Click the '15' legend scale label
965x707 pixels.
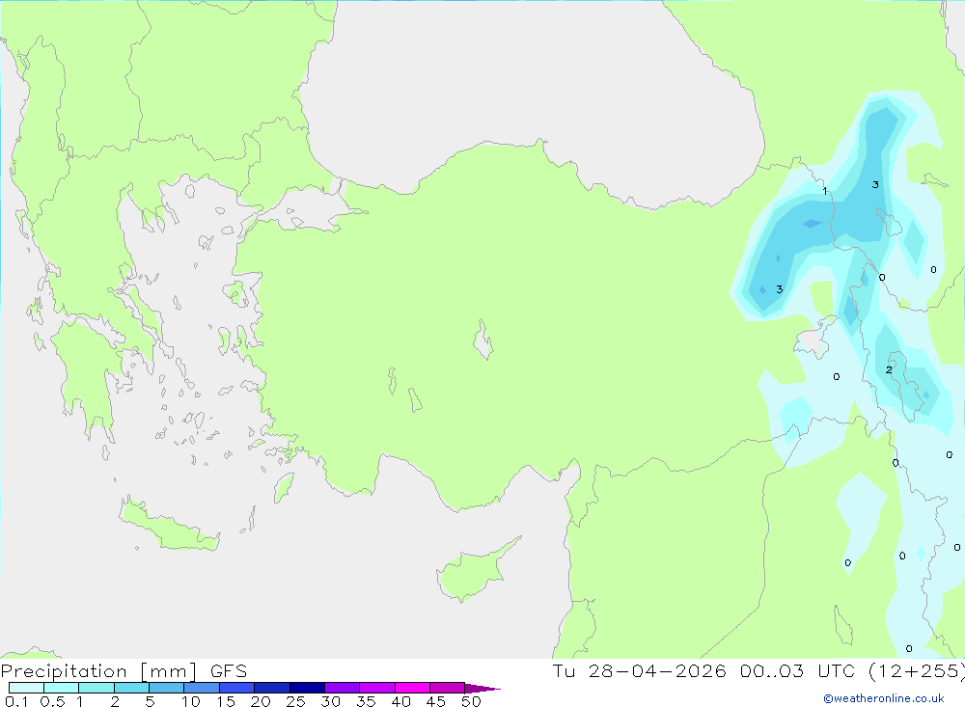226,701
